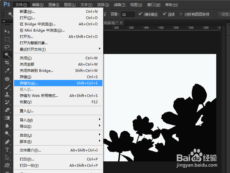This screenshot has height=173, width=230.
Task: Click the tolerance 容差 input field
Action: pos(128,14)
